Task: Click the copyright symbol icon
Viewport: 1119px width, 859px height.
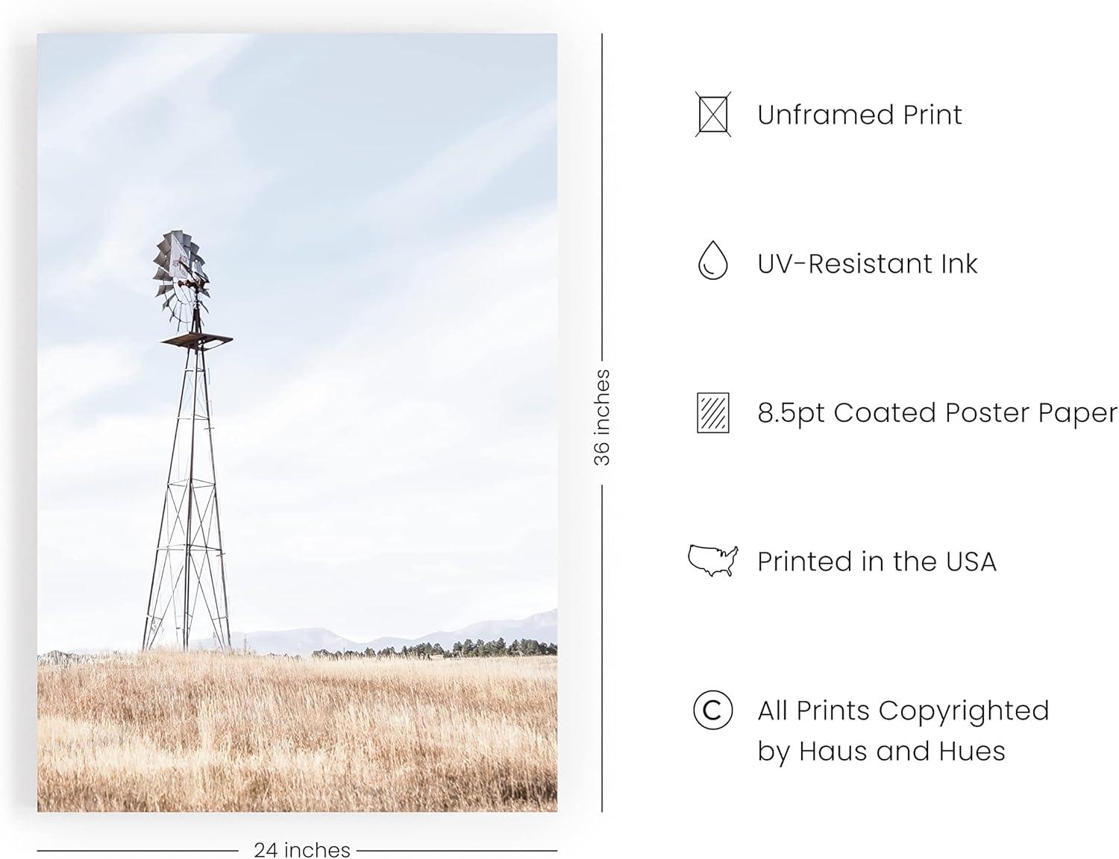Action: point(712,710)
